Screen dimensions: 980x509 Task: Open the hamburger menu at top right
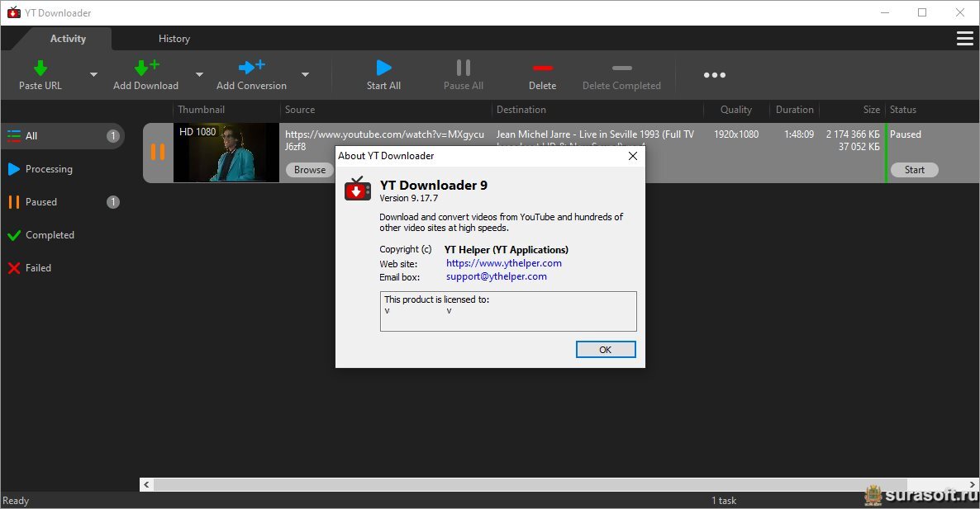point(964,39)
